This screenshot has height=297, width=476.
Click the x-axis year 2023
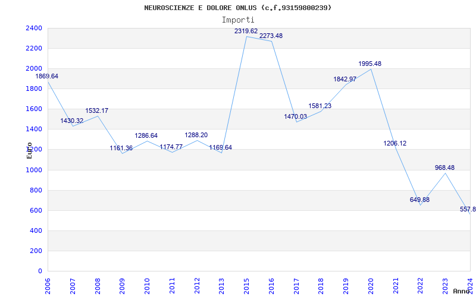pyautogui.click(x=446, y=286)
